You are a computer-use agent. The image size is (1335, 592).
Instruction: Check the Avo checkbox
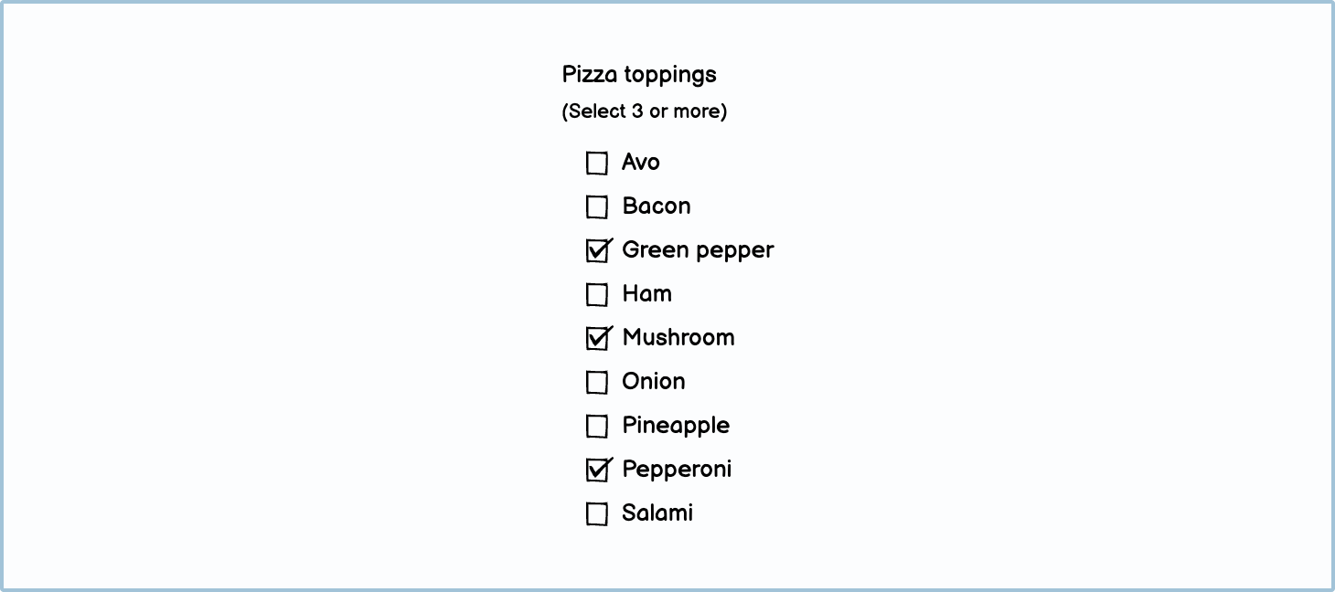597,164
